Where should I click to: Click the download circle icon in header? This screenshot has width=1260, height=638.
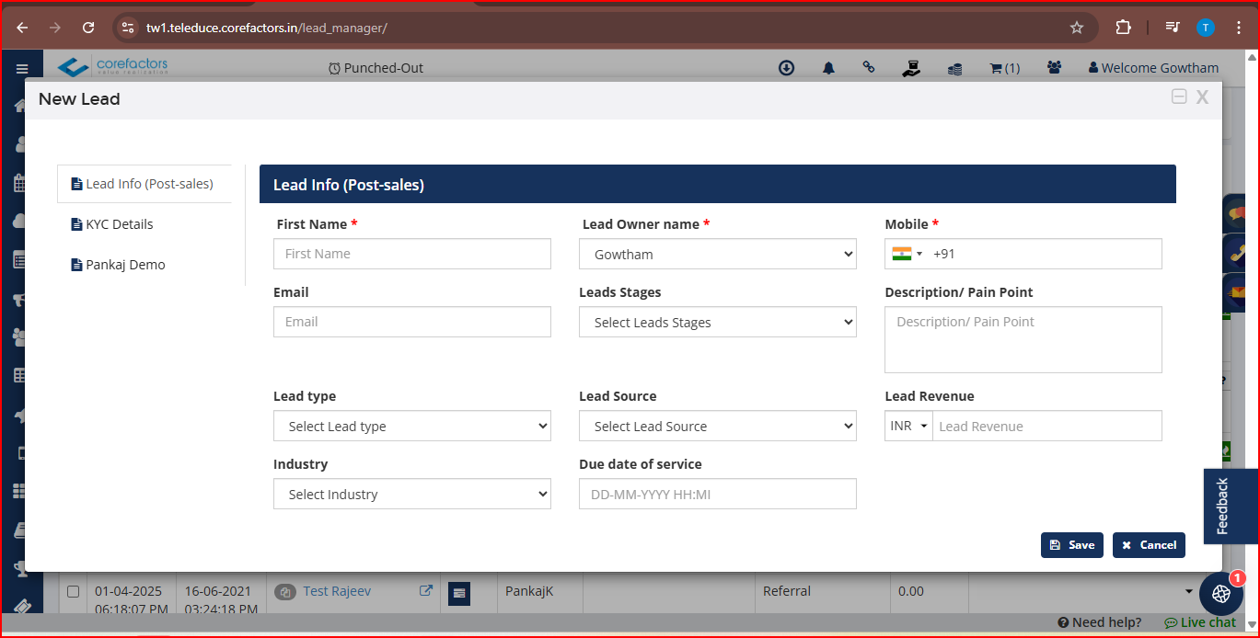786,67
